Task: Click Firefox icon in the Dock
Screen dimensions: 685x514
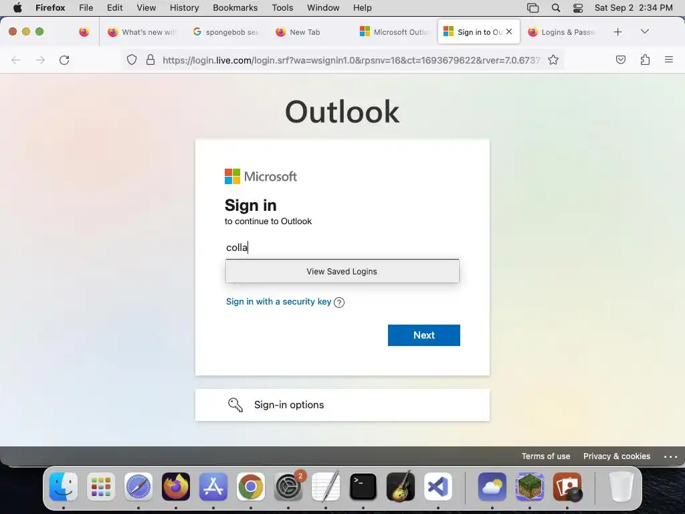Action: [x=176, y=487]
